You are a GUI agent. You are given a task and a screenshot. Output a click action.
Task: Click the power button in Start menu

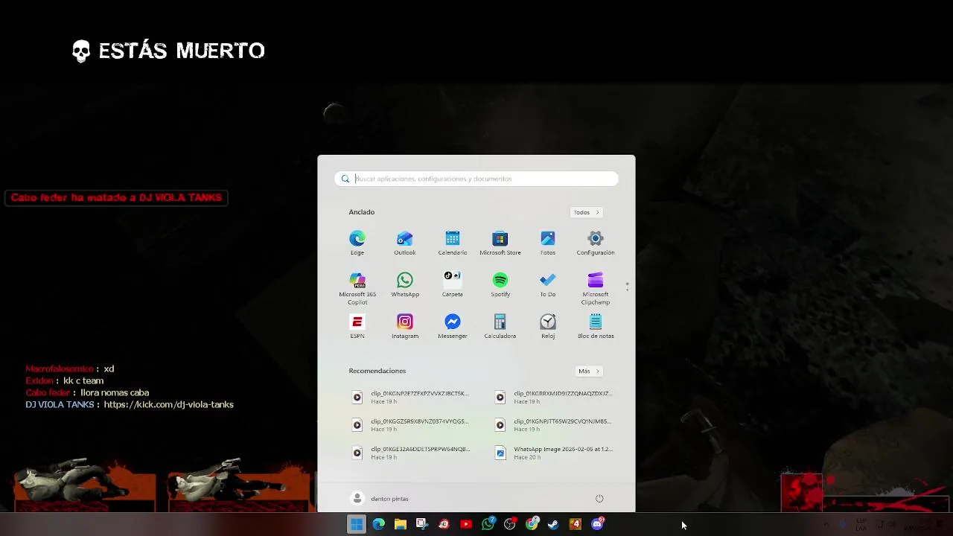click(x=599, y=499)
